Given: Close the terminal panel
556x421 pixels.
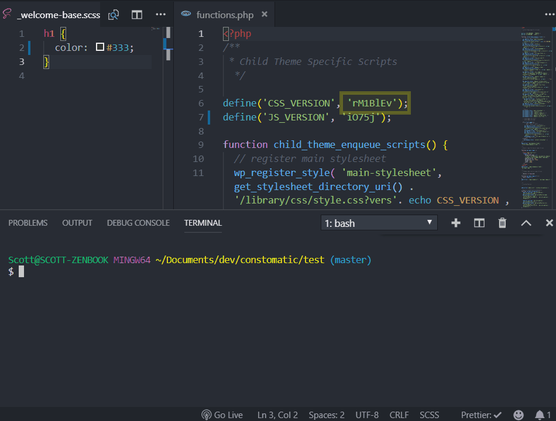Looking at the screenshot, I should click(x=549, y=223).
